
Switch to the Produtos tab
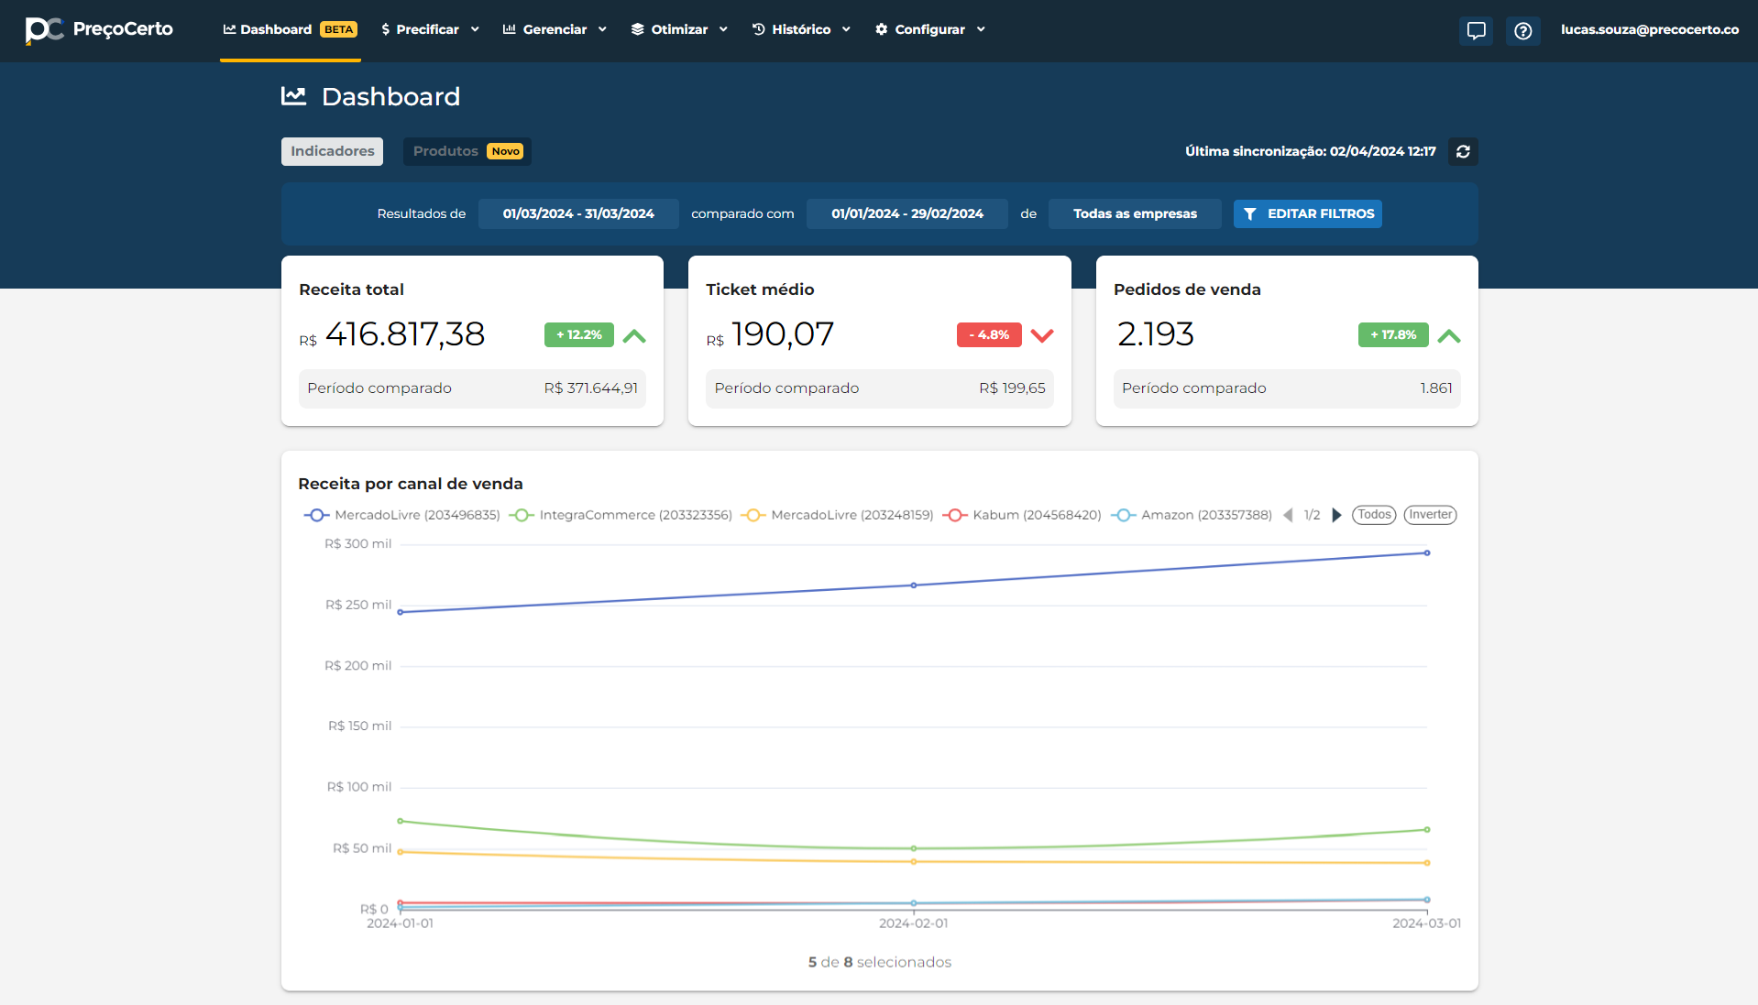coord(467,151)
